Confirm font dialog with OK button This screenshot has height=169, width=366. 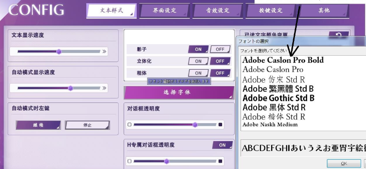coord(344,164)
